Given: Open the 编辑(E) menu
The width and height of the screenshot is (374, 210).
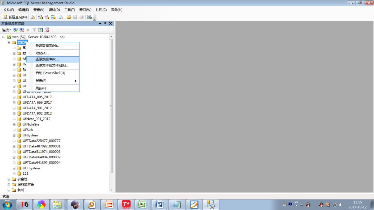Looking at the screenshot, I should click(24, 10).
